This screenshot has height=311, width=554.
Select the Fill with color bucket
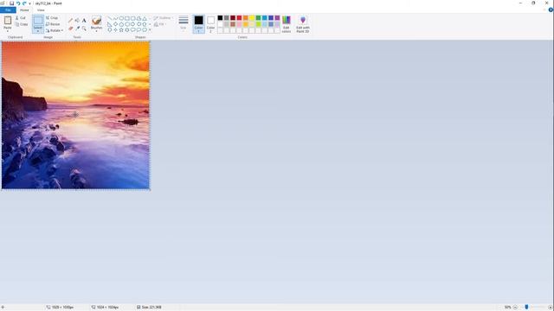pyautogui.click(x=77, y=21)
